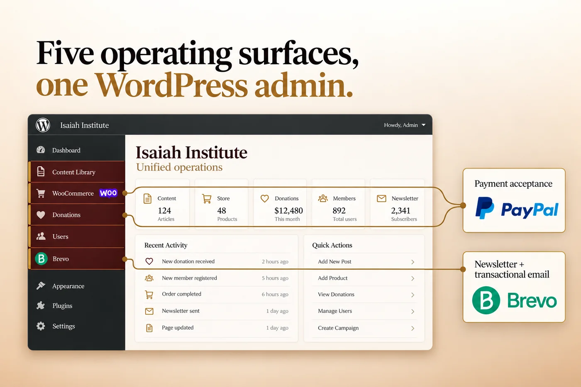
Task: Click the Order completed activity row
Action: coord(217,295)
